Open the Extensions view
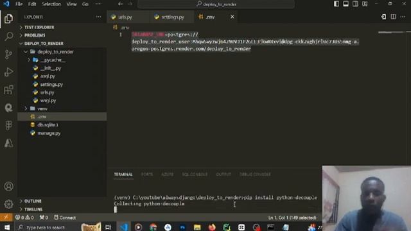The image size is (411, 231). [x=8, y=90]
